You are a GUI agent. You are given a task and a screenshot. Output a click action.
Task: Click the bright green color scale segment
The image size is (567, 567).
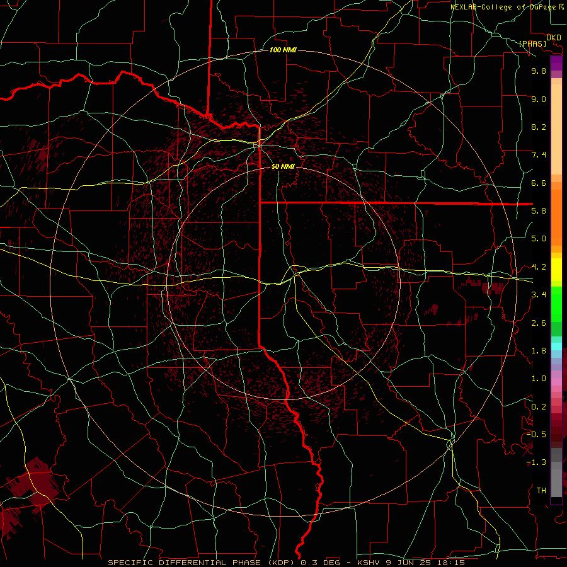coord(556,304)
